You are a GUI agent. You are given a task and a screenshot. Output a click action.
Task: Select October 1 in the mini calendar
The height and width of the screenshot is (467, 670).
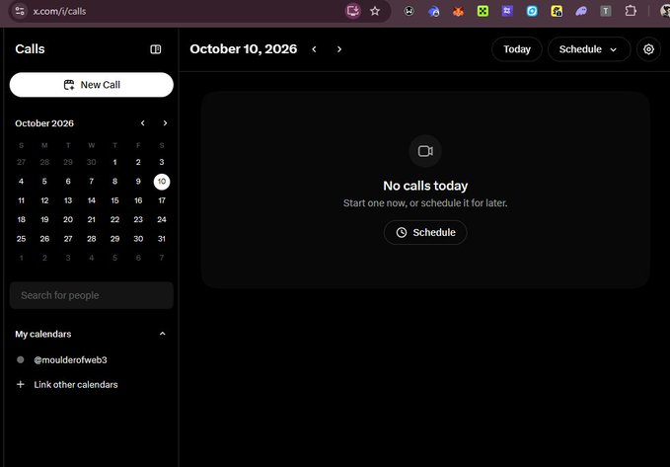coord(114,162)
